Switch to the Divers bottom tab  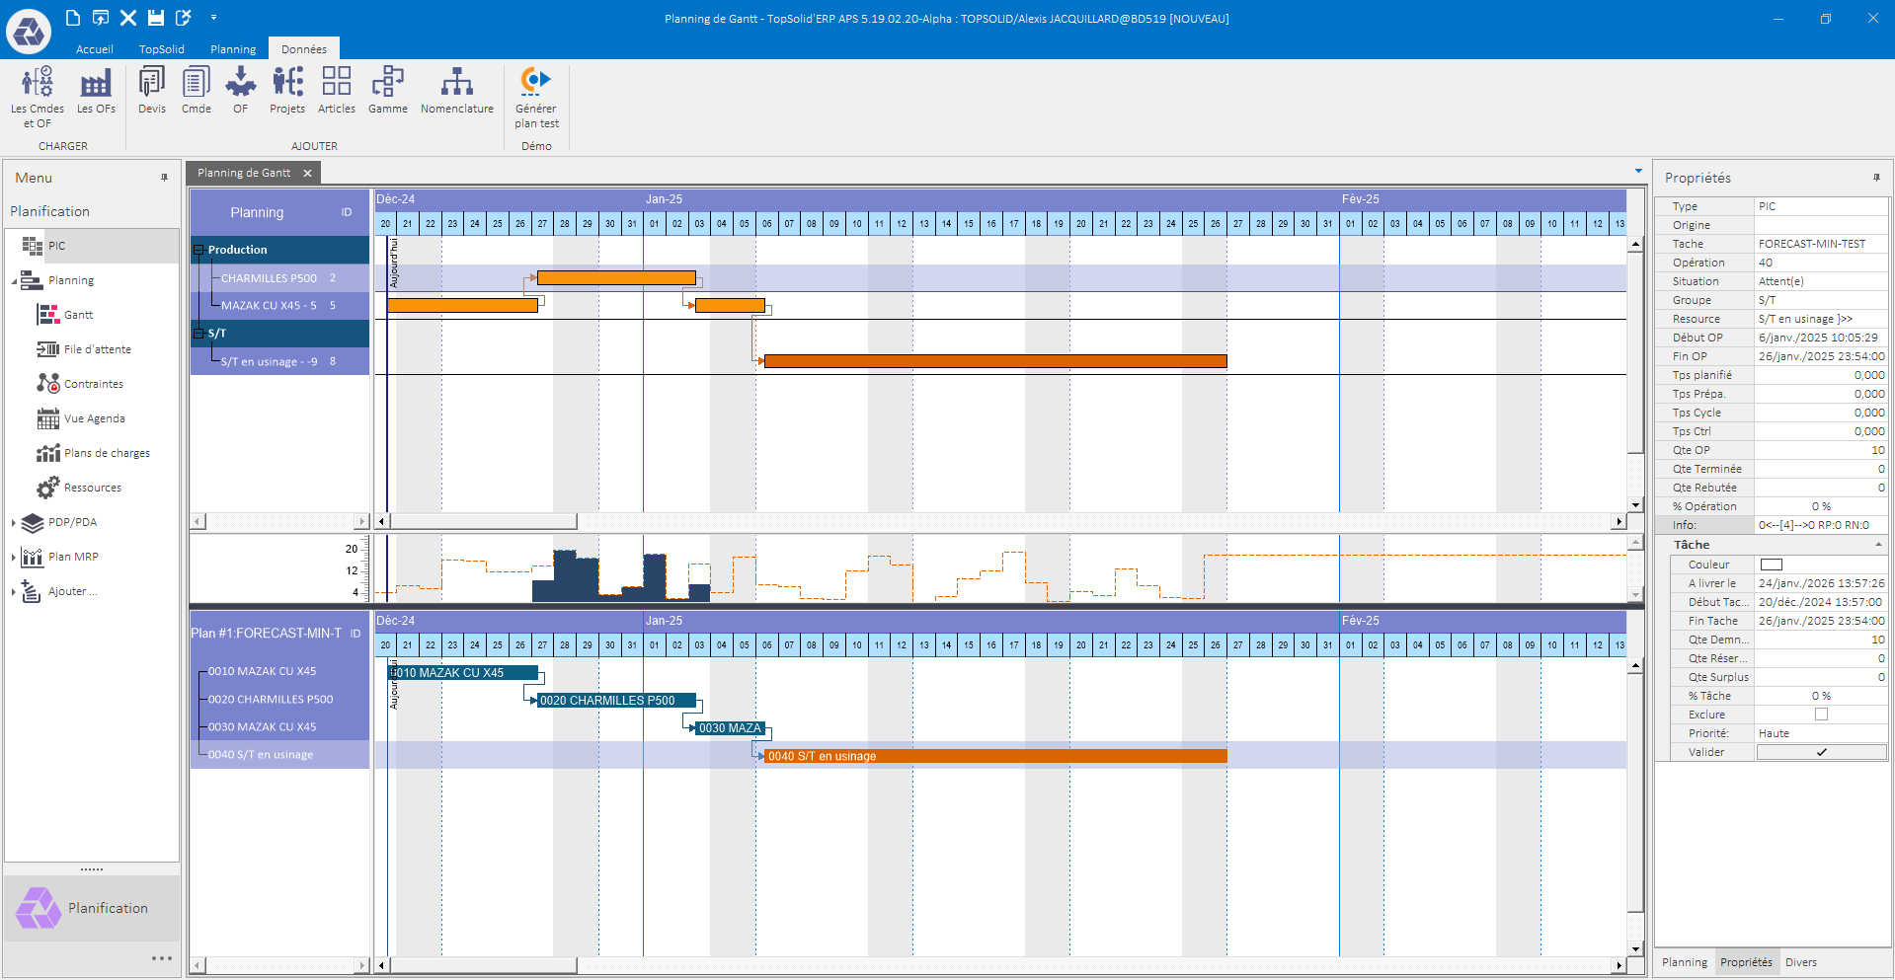point(1800,962)
